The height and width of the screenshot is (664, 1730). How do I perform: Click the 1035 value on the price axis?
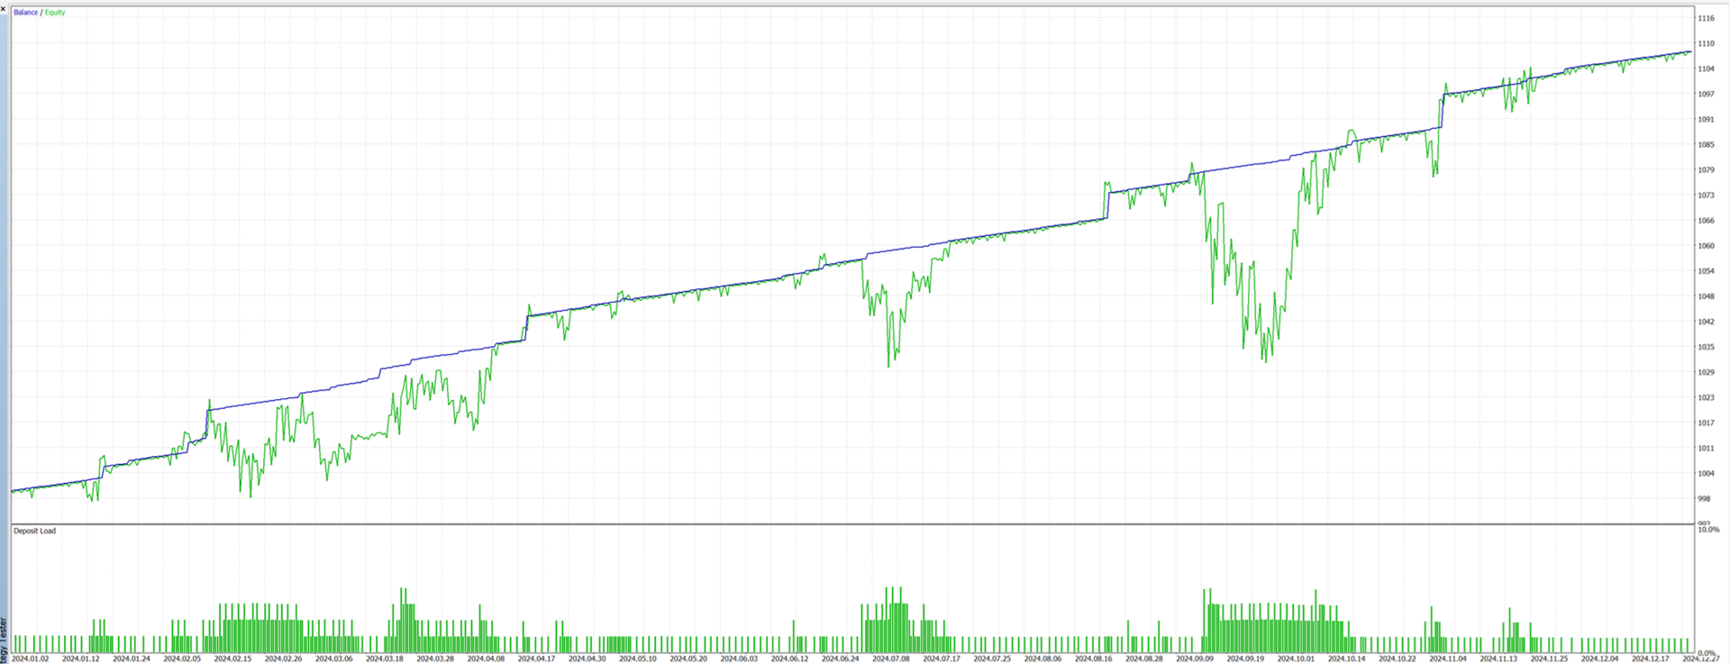[x=1706, y=346]
